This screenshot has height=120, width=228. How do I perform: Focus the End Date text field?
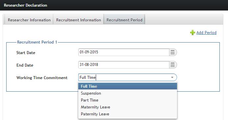tap(124, 65)
